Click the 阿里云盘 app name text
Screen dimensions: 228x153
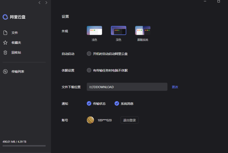click(18, 17)
